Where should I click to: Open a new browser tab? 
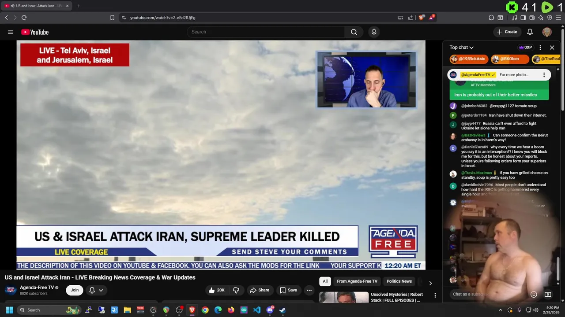point(78,6)
